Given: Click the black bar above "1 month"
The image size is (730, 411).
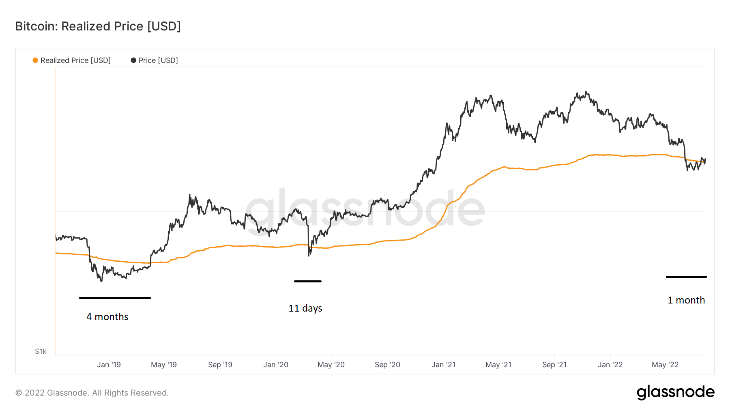Looking at the screenshot, I should tap(686, 277).
